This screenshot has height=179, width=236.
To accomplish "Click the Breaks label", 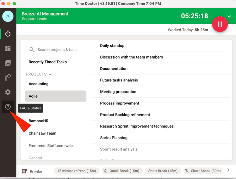I will tap(36, 172).
